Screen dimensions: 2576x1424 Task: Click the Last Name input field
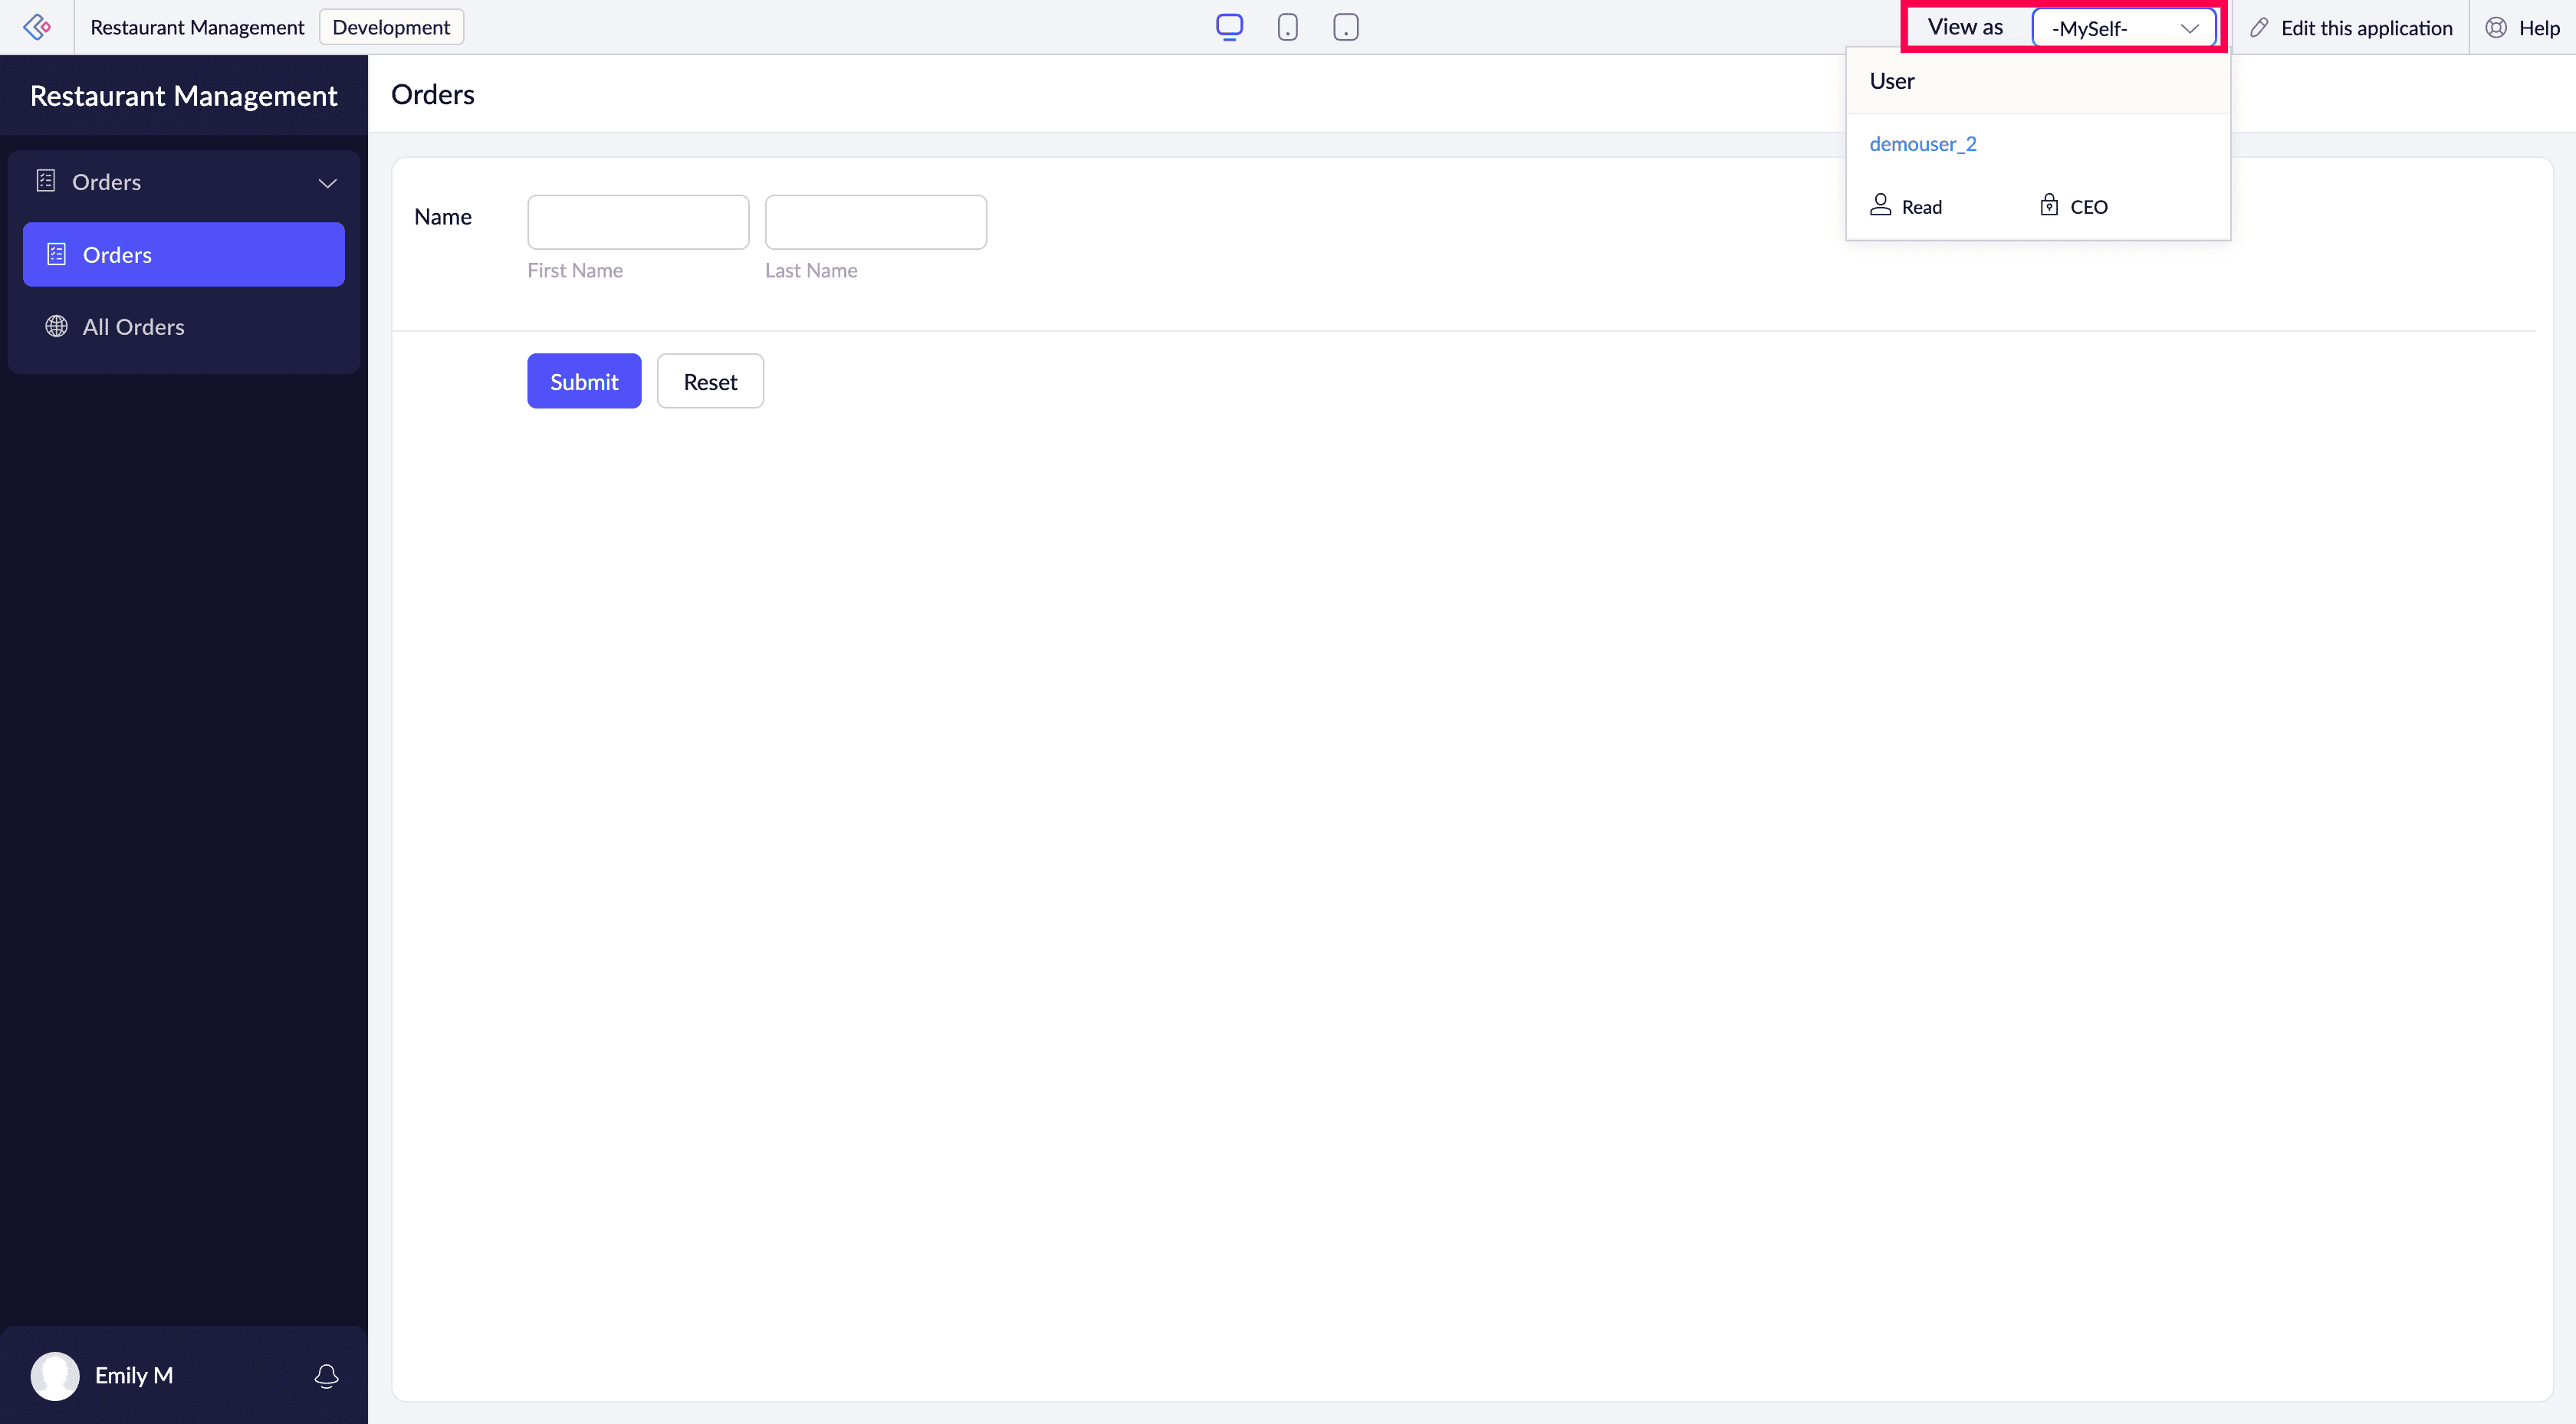[x=875, y=222]
